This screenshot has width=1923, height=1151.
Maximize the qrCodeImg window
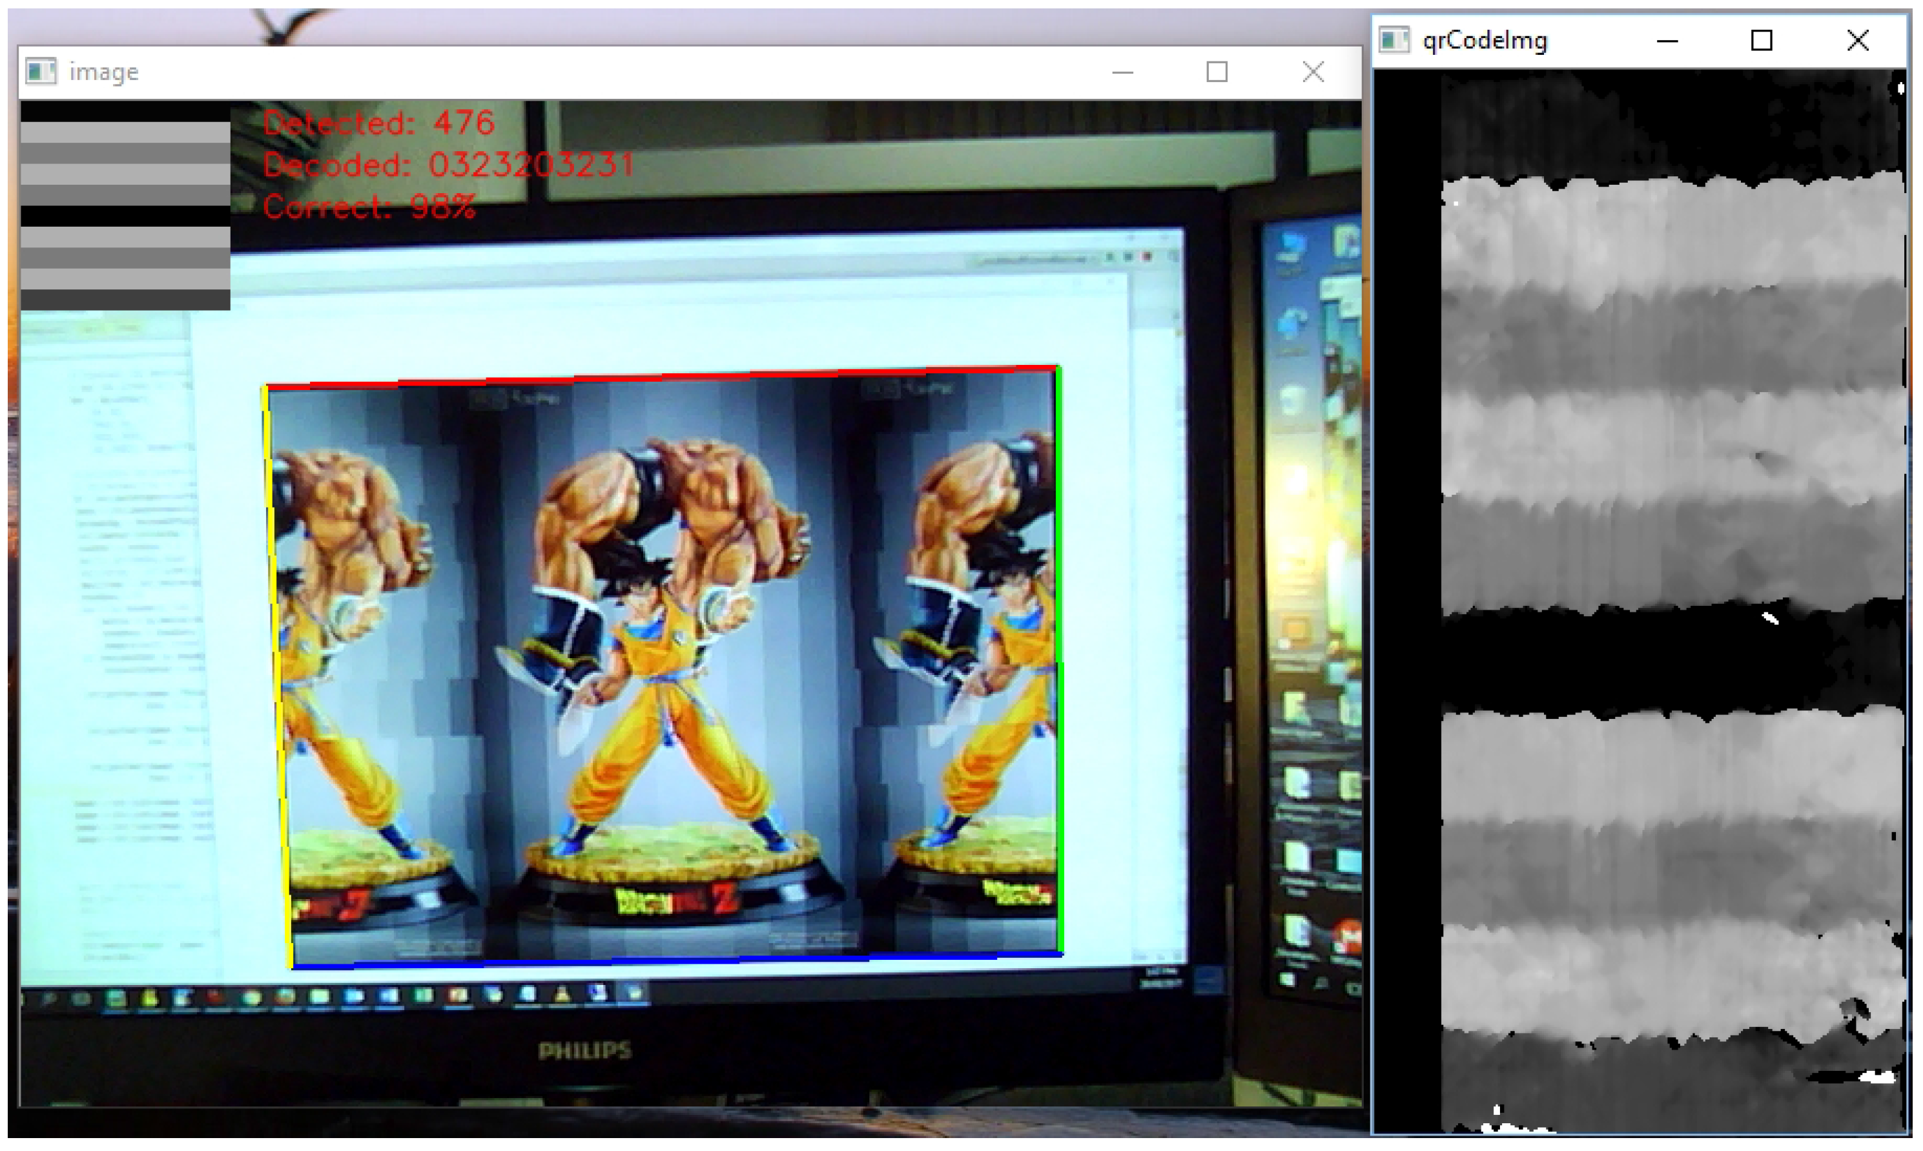click(1761, 40)
